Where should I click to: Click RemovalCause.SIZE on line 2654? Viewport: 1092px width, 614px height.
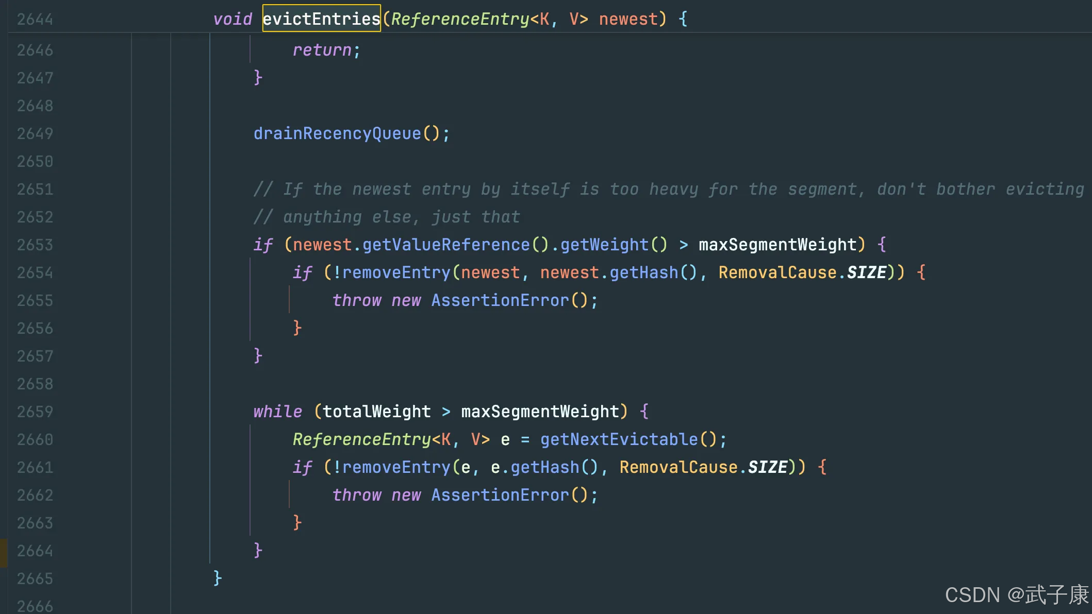[x=802, y=272]
